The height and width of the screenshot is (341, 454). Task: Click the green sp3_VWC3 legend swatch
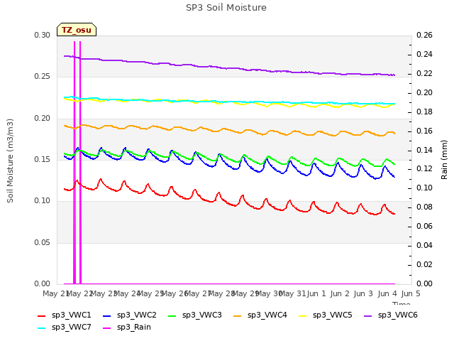click(x=172, y=315)
